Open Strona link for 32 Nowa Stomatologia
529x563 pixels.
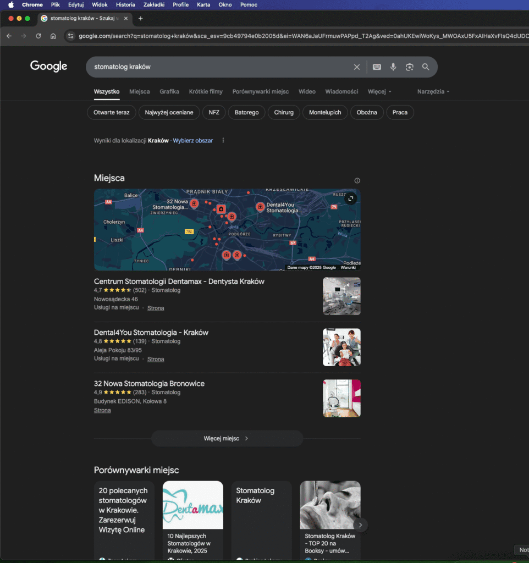pyautogui.click(x=102, y=410)
